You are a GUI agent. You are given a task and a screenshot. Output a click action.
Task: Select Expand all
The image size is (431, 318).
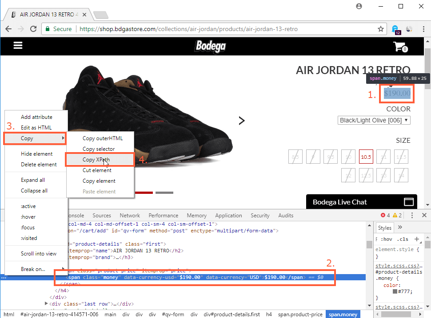36,180
